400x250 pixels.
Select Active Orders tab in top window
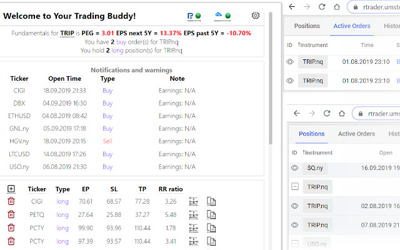(352, 26)
